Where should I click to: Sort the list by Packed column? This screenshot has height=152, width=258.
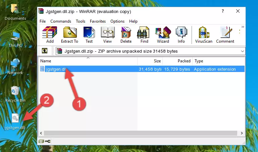[177, 61]
